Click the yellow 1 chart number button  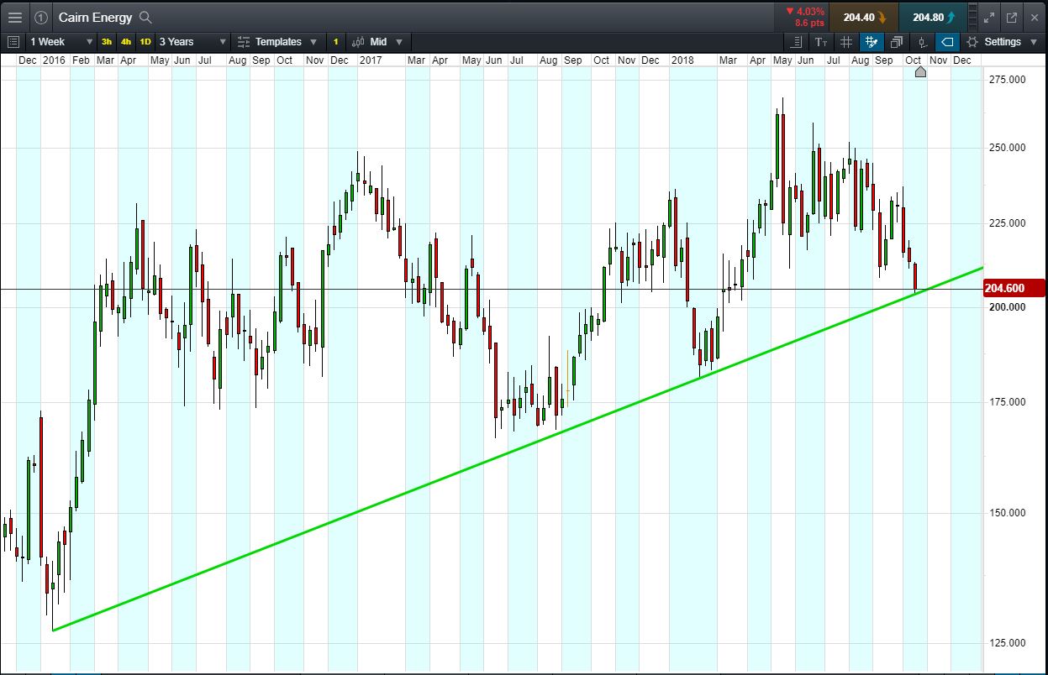pyautogui.click(x=335, y=41)
